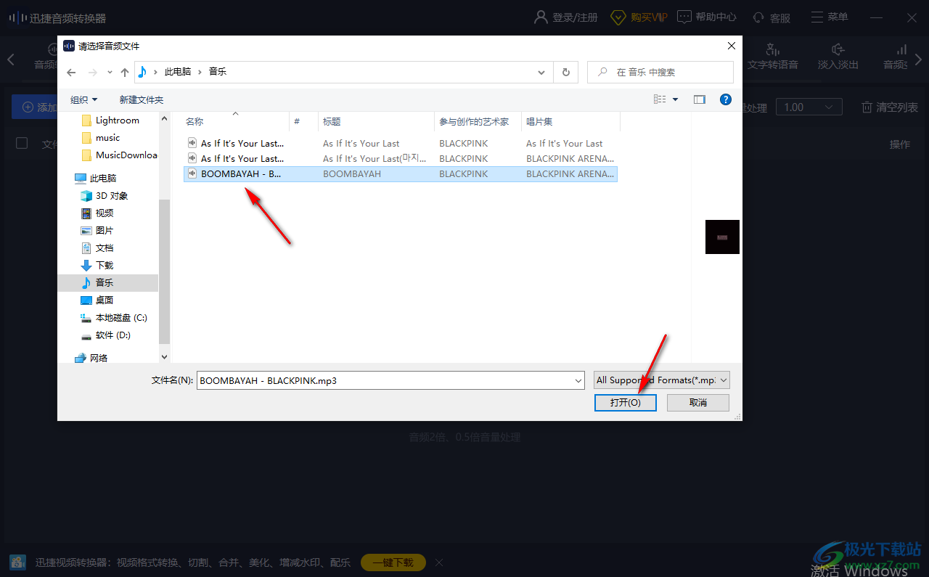Click the 添加 button in main window
This screenshot has height=577, width=929.
click(35, 107)
